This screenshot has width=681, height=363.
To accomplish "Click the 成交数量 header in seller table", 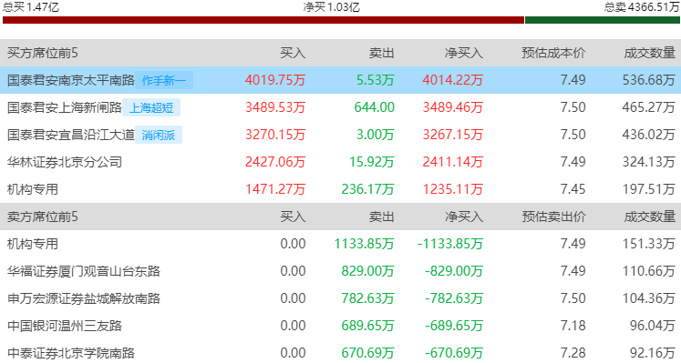I will tap(649, 217).
